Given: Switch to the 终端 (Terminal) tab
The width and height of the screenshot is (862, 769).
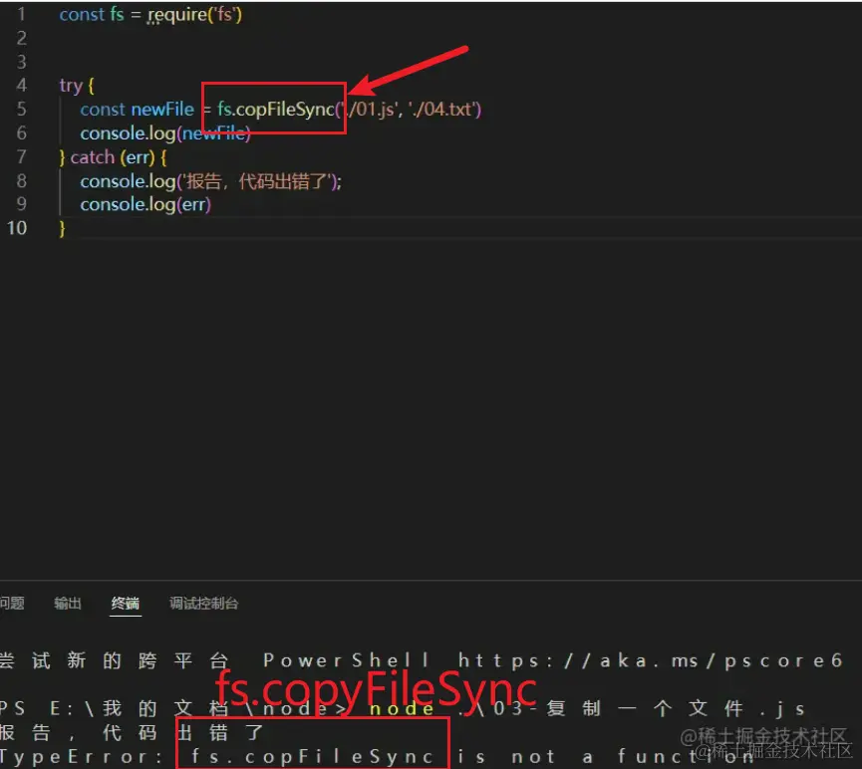Looking at the screenshot, I should 125,603.
